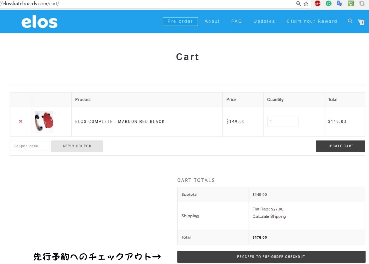Open the shopping cart icon in the header

361,22
